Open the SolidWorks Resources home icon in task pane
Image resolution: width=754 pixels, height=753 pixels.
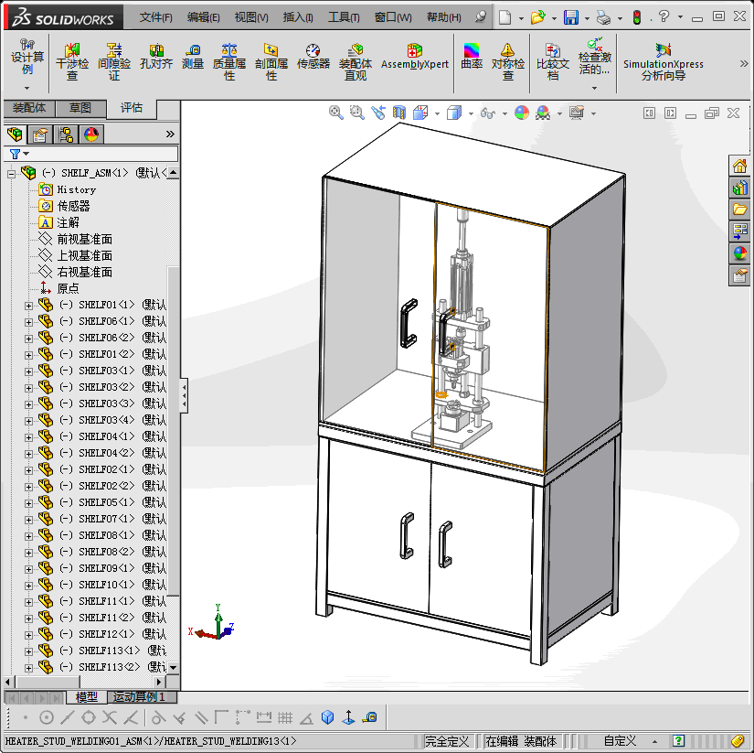point(739,167)
